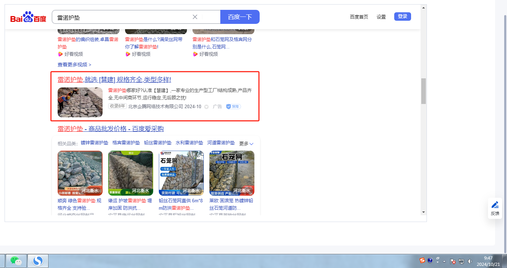Open the 百度首页 link
Viewport: 507px width, 268px height.
tap(359, 17)
